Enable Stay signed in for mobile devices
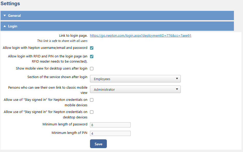This screenshot has height=152, width=243. tap(92, 100)
